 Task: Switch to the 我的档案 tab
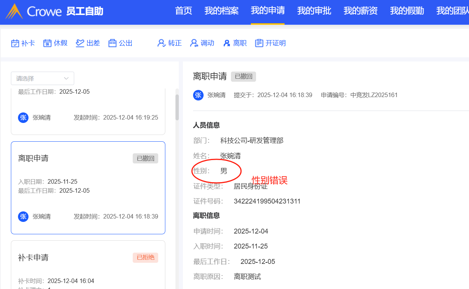coord(221,11)
